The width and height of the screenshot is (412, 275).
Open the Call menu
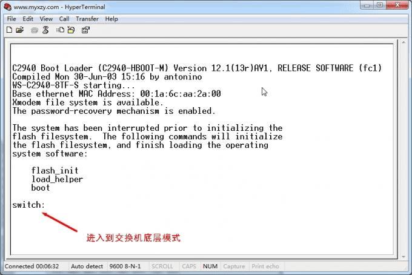tap(64, 19)
